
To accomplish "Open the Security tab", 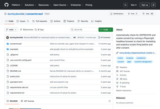I will 82,21.
